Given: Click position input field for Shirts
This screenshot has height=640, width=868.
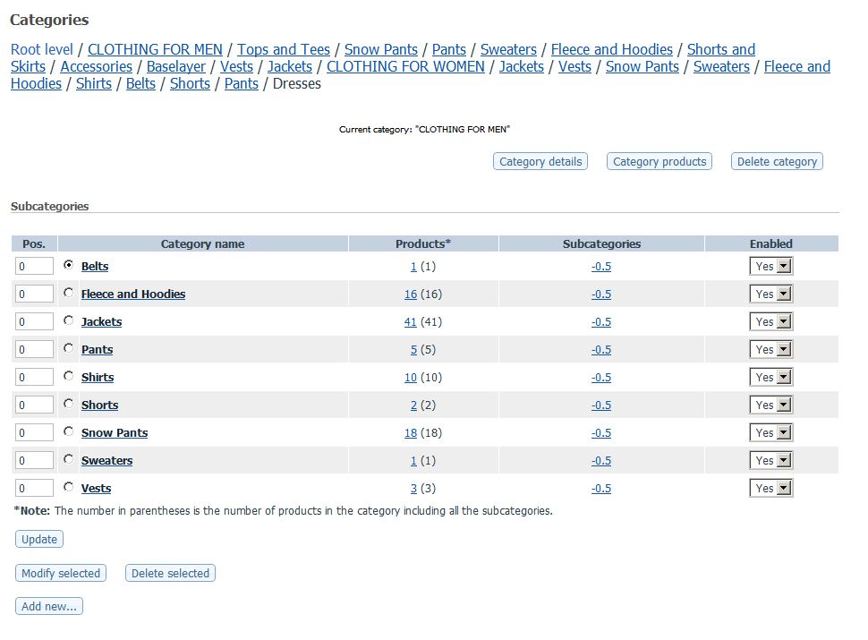Looking at the screenshot, I should click(35, 378).
